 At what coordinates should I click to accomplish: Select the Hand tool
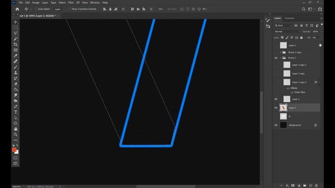pyautogui.click(x=16, y=129)
